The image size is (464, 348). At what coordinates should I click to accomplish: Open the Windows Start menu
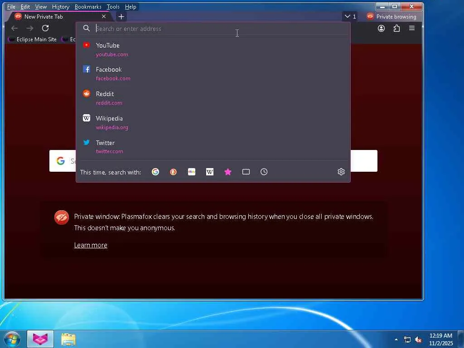coord(12,339)
